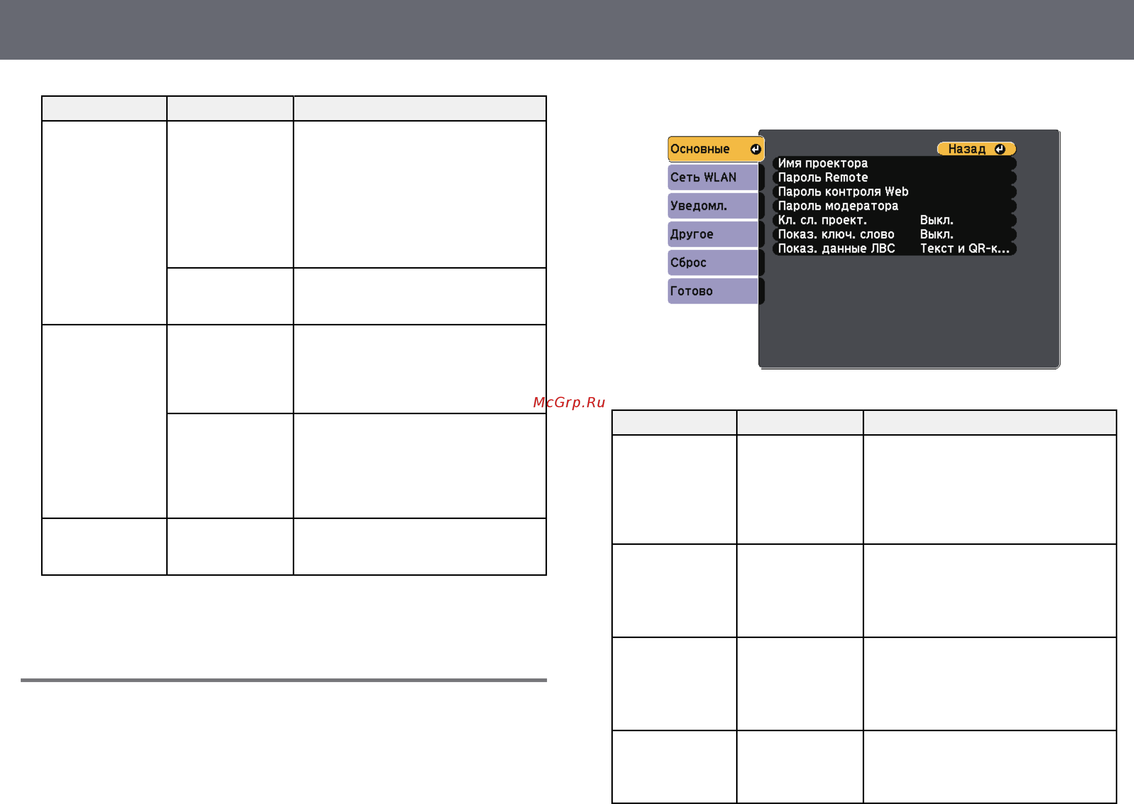Screen dimensions: 1134x804
Task: Select the Пароль Remote setting
Action: click(894, 177)
